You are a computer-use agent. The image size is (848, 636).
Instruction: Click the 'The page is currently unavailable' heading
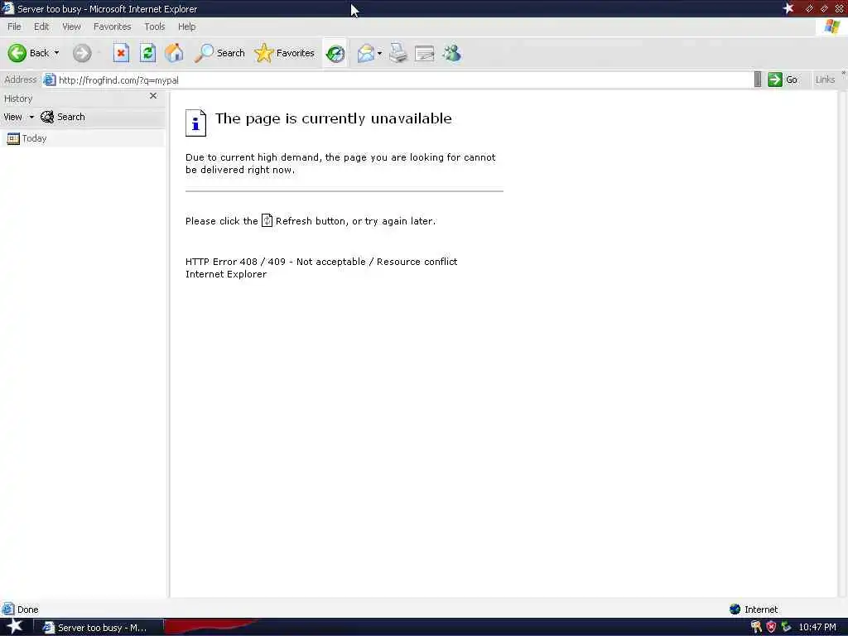pyautogui.click(x=333, y=119)
